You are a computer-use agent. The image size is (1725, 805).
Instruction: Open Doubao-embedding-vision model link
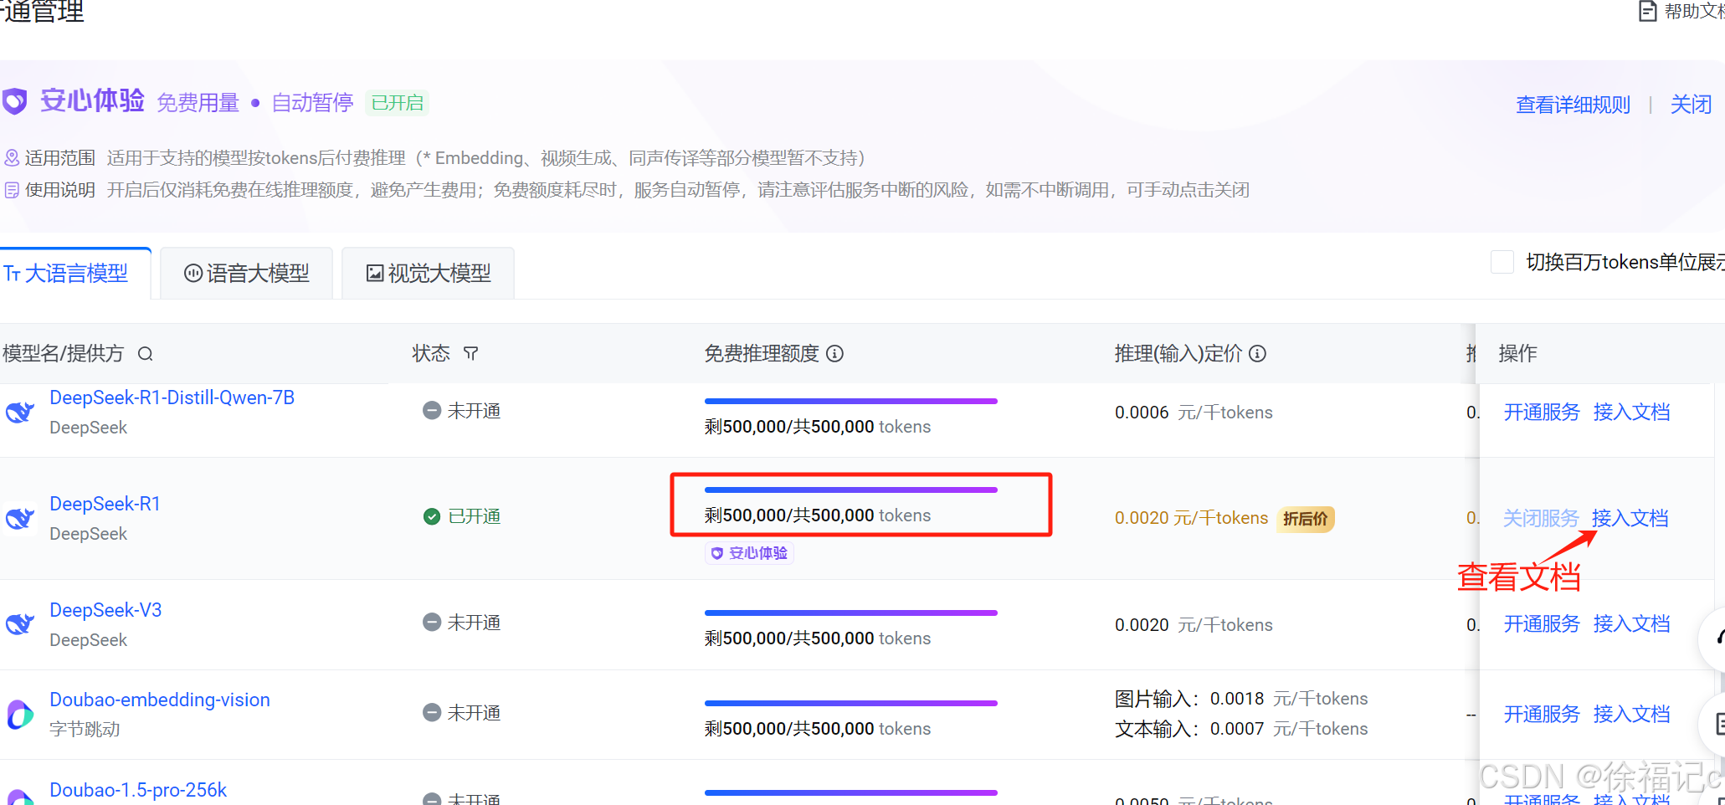(x=160, y=700)
